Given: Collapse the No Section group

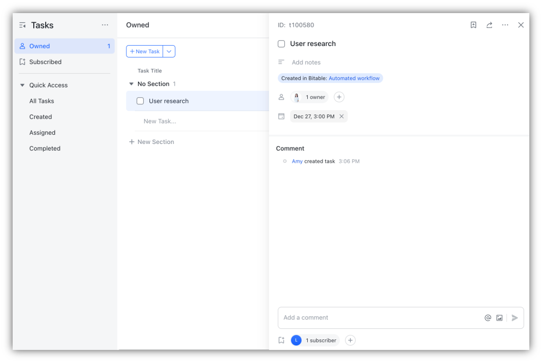Looking at the screenshot, I should 131,84.
